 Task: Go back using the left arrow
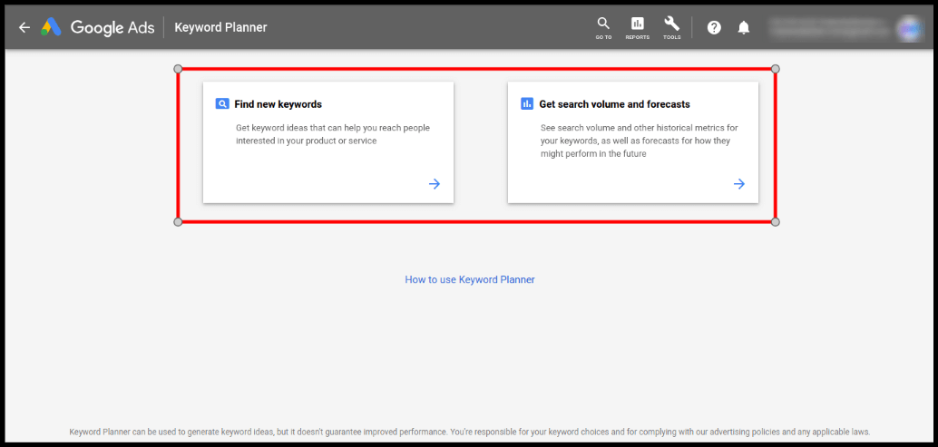pyautogui.click(x=24, y=27)
